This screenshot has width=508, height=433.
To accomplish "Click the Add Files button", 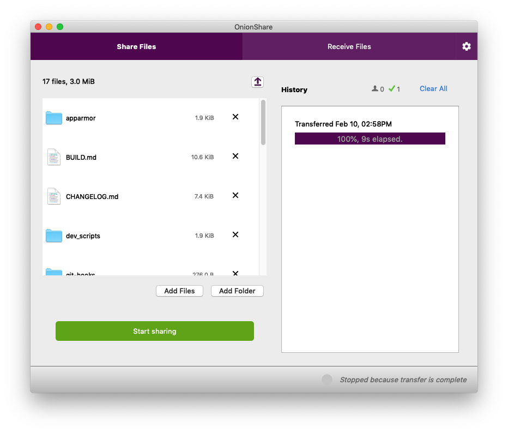I will point(179,291).
